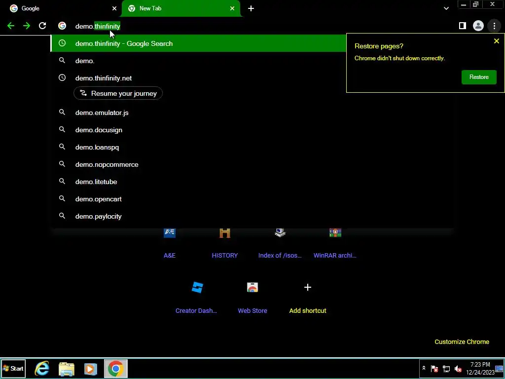This screenshot has width=505, height=379.
Task: Open the side panel icon in toolbar
Action: tap(463, 26)
